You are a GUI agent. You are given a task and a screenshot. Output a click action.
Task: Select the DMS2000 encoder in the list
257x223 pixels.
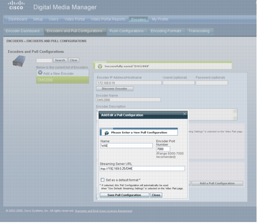point(63,80)
